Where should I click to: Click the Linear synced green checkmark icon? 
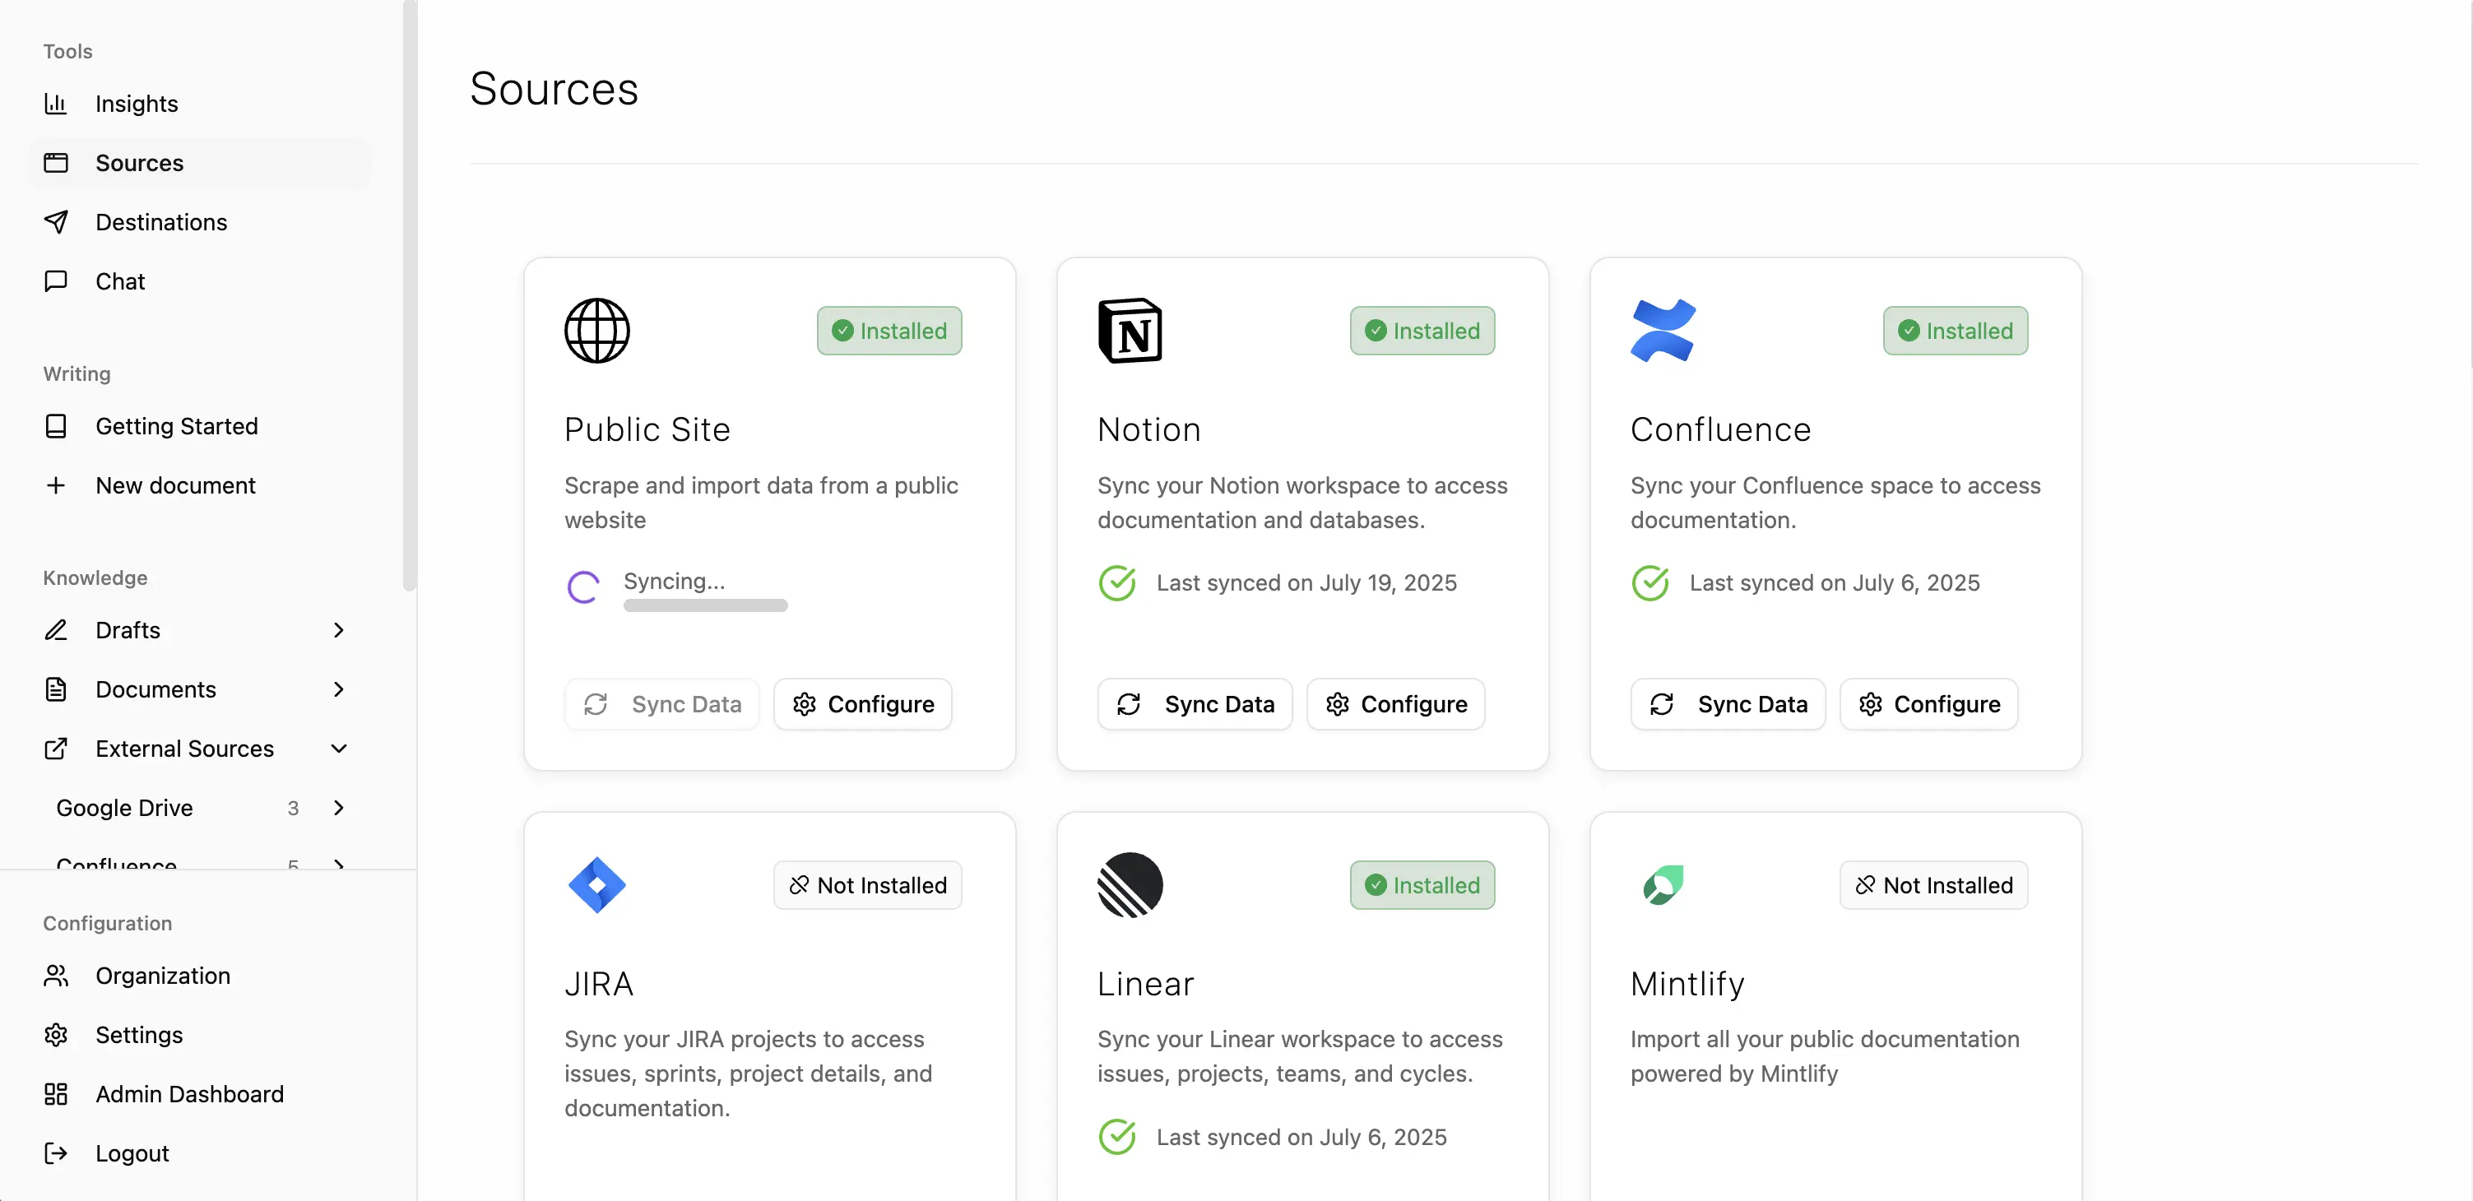click(1117, 1137)
